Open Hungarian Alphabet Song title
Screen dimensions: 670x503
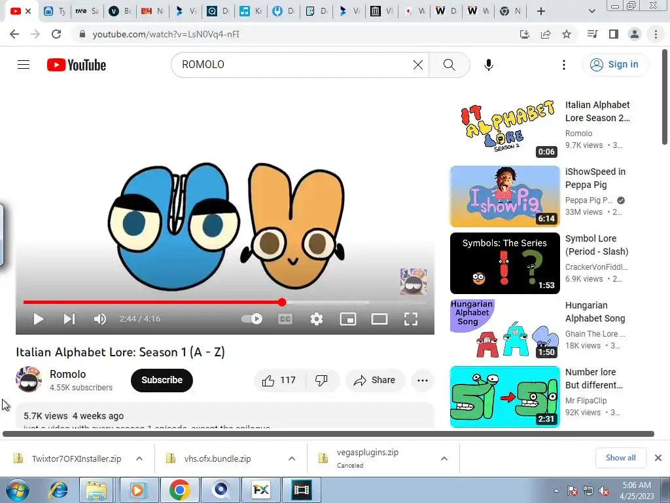click(x=595, y=312)
